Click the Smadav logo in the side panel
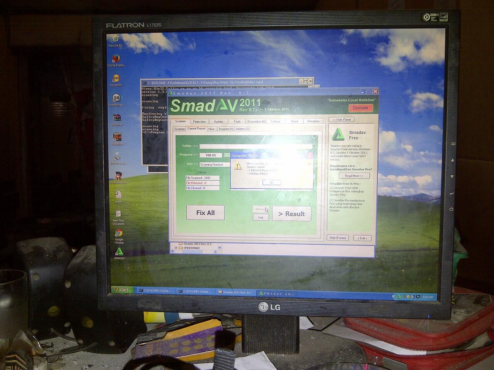494x370 pixels. click(x=338, y=135)
